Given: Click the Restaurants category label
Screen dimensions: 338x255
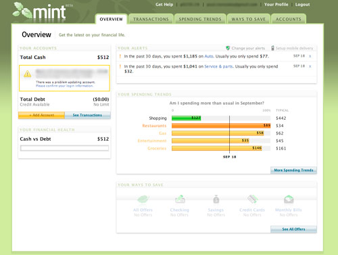Looking at the screenshot, I should 154,126.
